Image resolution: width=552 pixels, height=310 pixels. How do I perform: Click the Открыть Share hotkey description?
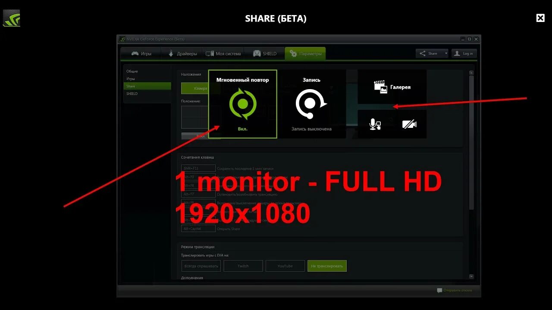pos(229,229)
